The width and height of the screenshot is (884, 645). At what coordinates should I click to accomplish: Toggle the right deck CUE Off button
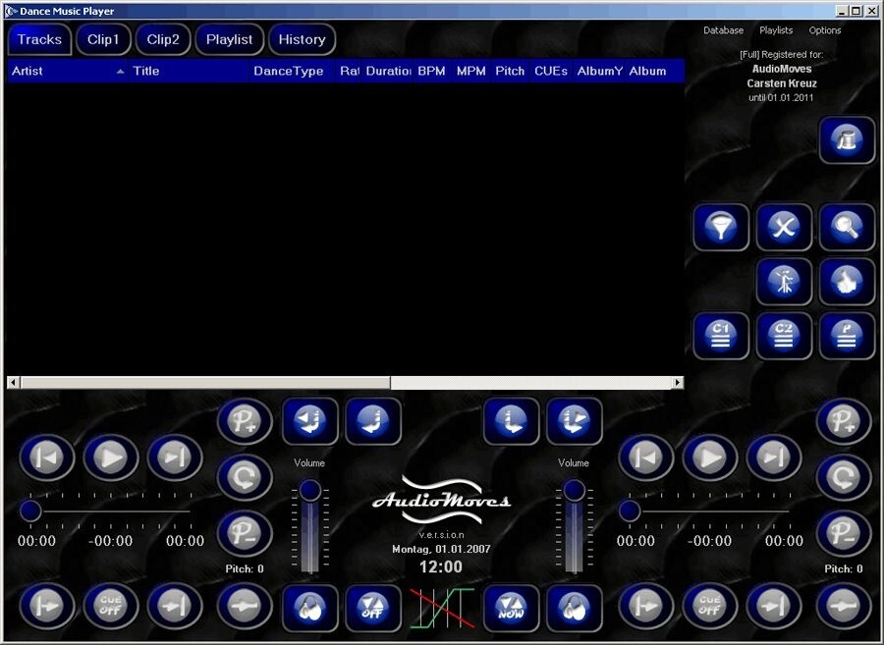709,608
